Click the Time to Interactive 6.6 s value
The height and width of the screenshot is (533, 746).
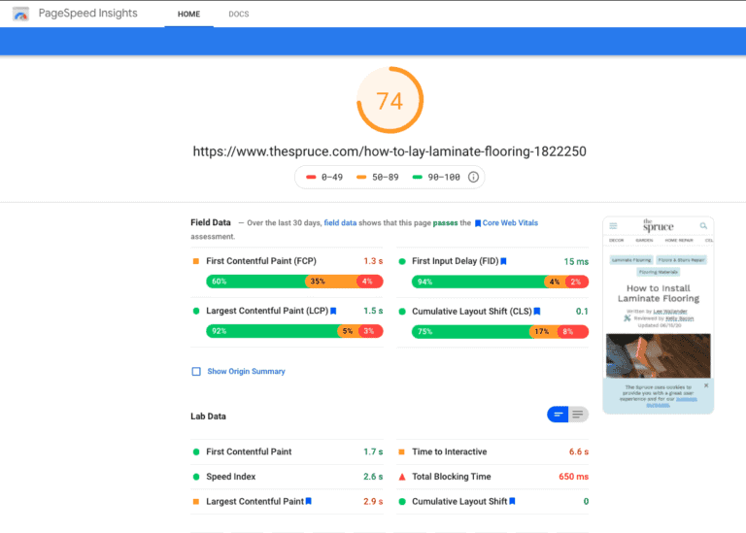[x=579, y=451]
